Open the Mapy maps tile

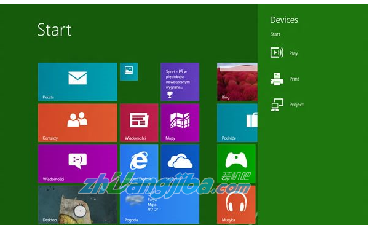pos(180,123)
